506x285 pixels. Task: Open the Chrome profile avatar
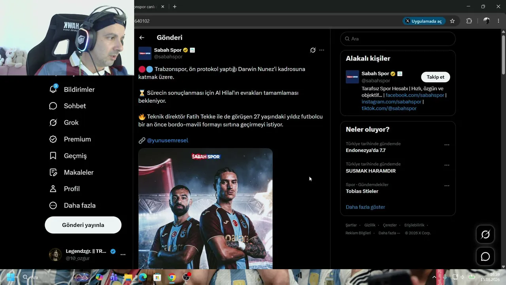(x=487, y=21)
